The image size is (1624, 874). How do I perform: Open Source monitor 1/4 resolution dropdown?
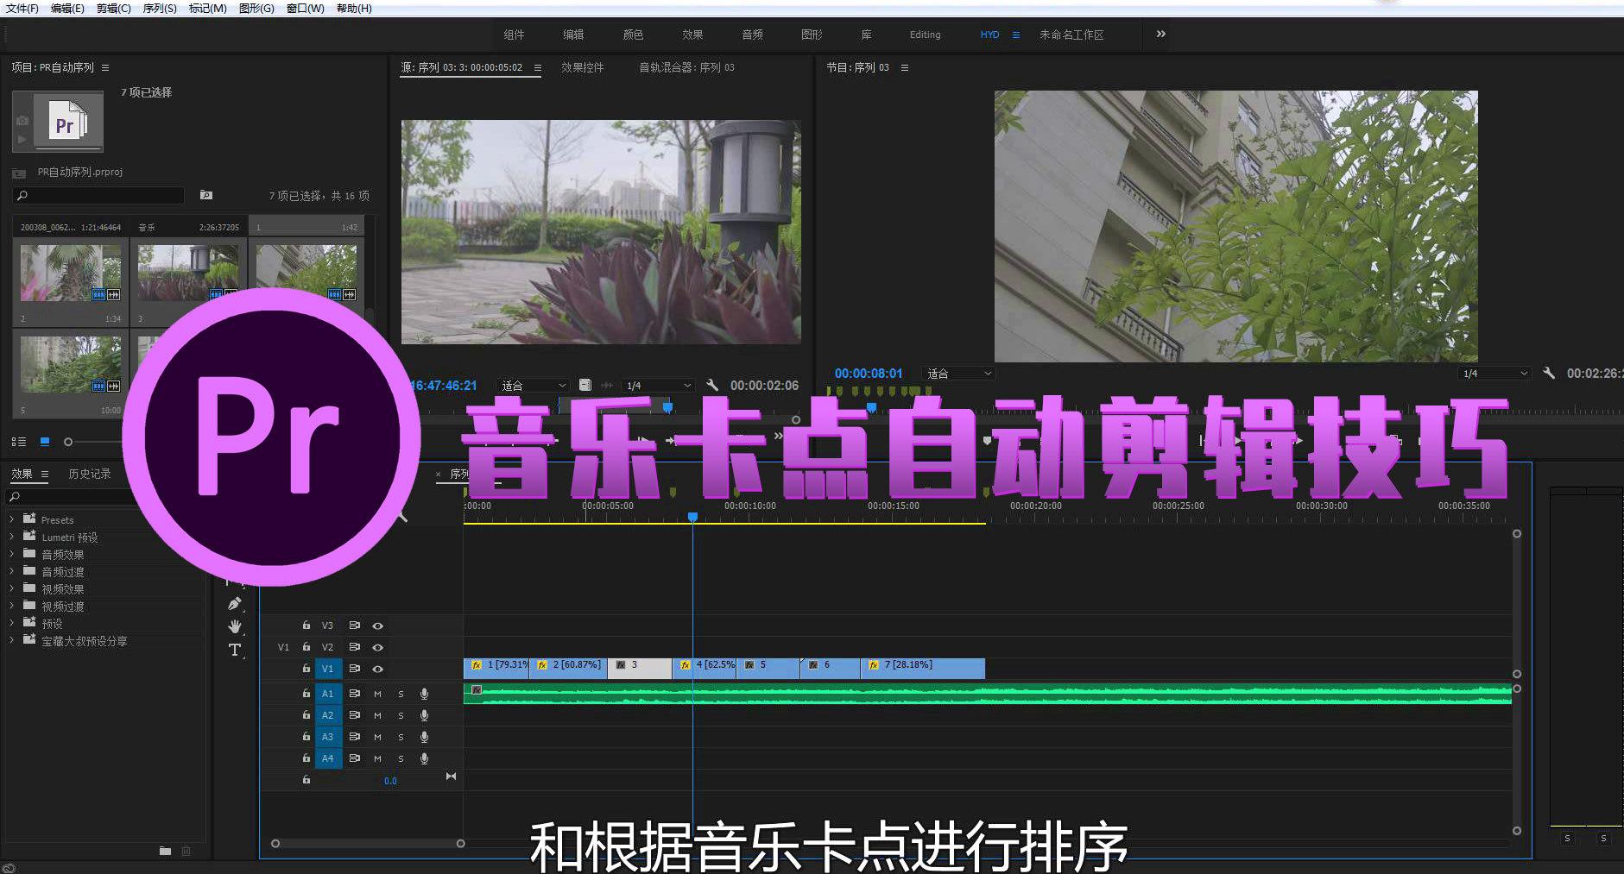tap(659, 385)
